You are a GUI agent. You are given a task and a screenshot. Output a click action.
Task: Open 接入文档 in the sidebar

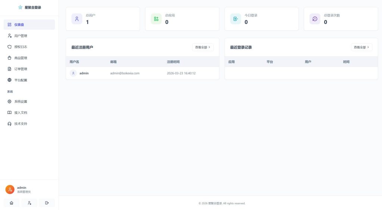(29, 113)
